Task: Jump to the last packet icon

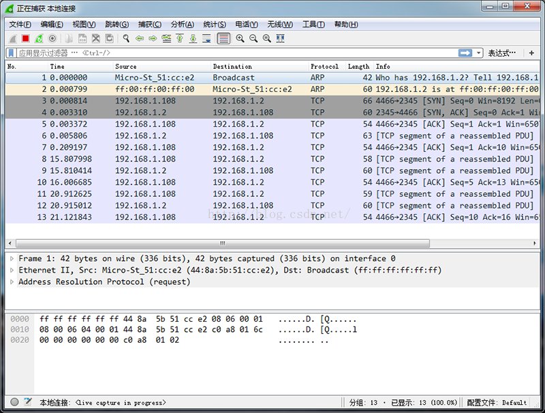Action: (193, 39)
